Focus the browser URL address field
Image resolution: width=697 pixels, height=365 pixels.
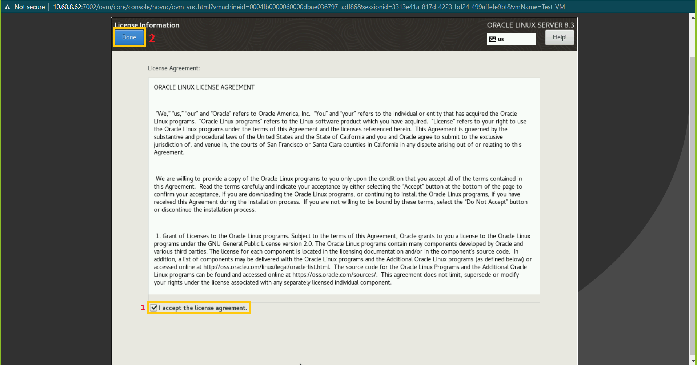pyautogui.click(x=309, y=7)
